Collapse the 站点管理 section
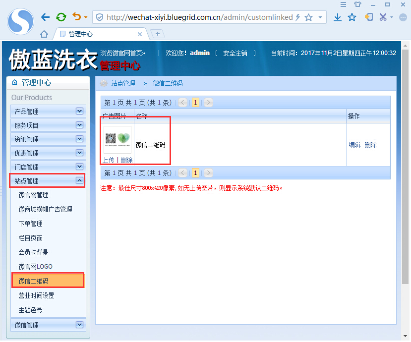The image size is (411, 342). (x=79, y=181)
